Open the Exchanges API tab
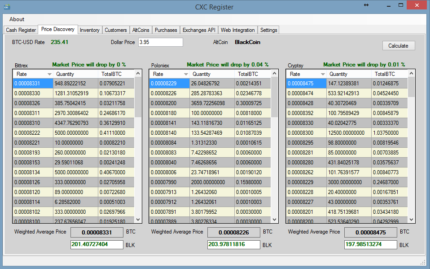Screen dimensions: 430x269 coord(199,30)
